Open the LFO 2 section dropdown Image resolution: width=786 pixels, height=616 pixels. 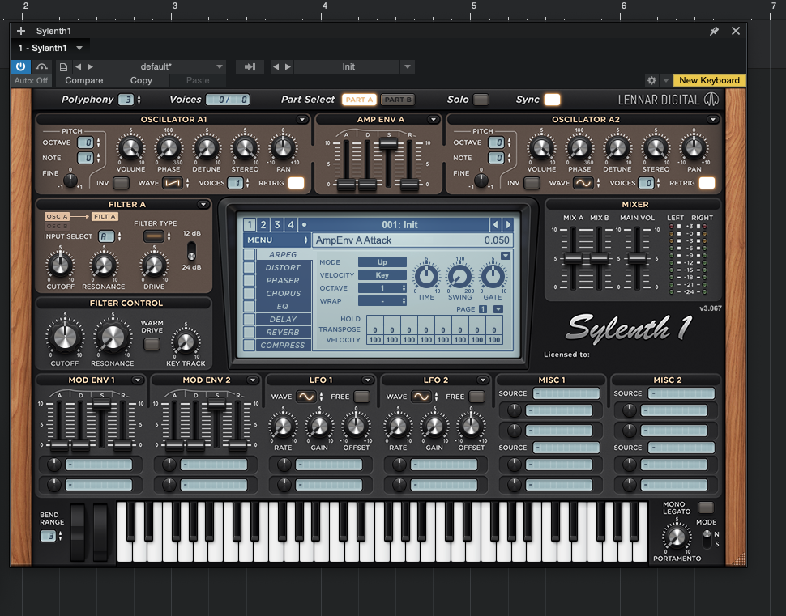482,380
